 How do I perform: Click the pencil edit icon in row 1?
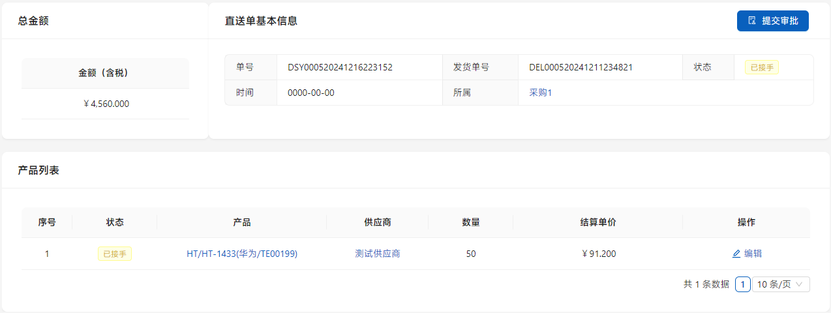click(736, 254)
